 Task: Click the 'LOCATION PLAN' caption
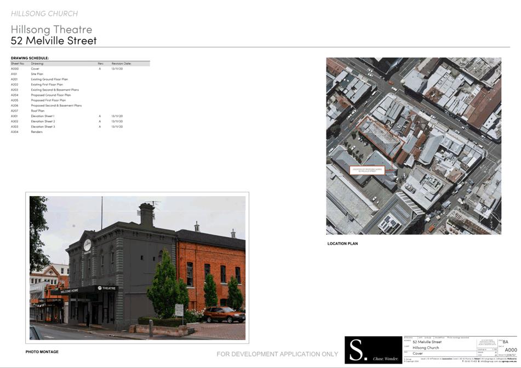342,244
